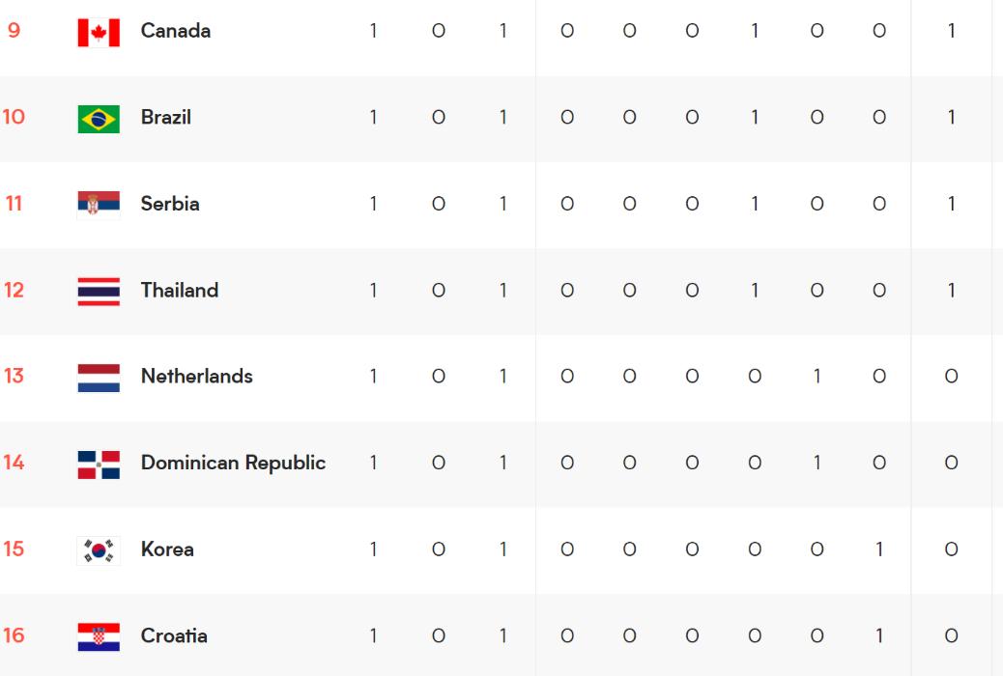Click the Canada flag icon
Screen dimensions: 1003x676
[99, 32]
